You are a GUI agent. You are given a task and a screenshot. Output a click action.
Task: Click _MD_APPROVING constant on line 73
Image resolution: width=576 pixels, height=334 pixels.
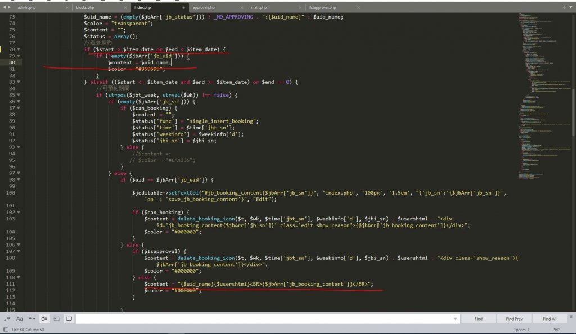(233, 17)
